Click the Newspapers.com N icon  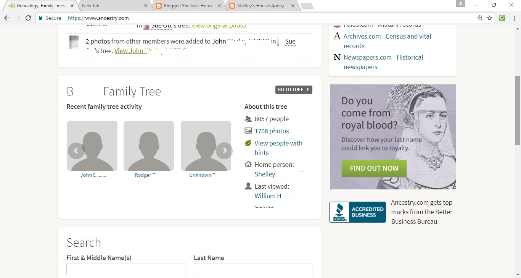point(337,57)
